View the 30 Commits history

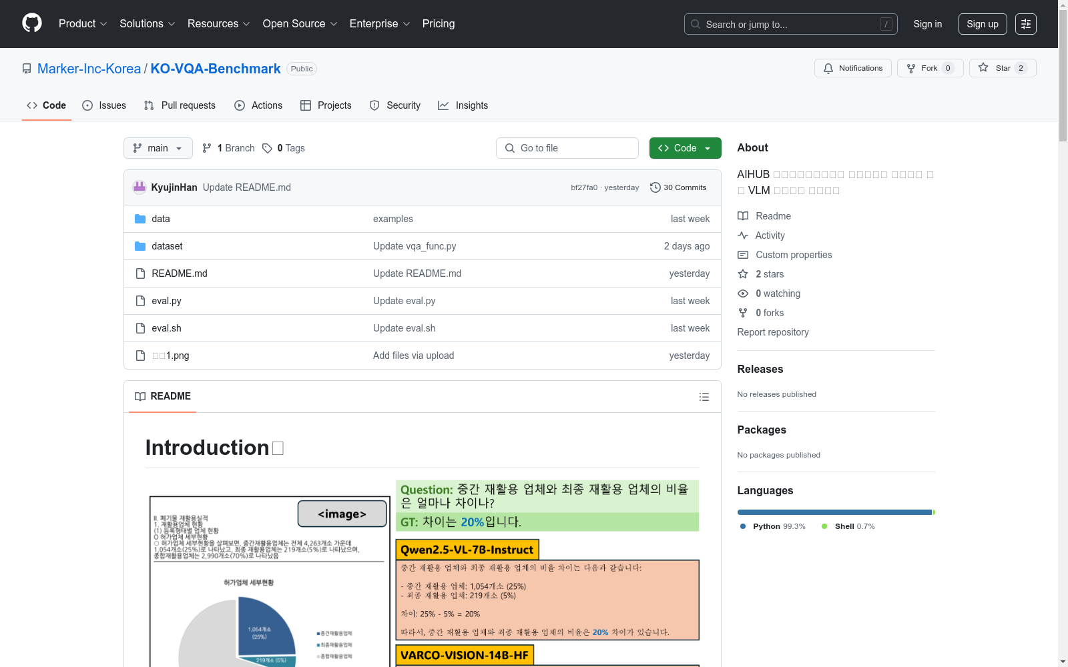pyautogui.click(x=678, y=187)
